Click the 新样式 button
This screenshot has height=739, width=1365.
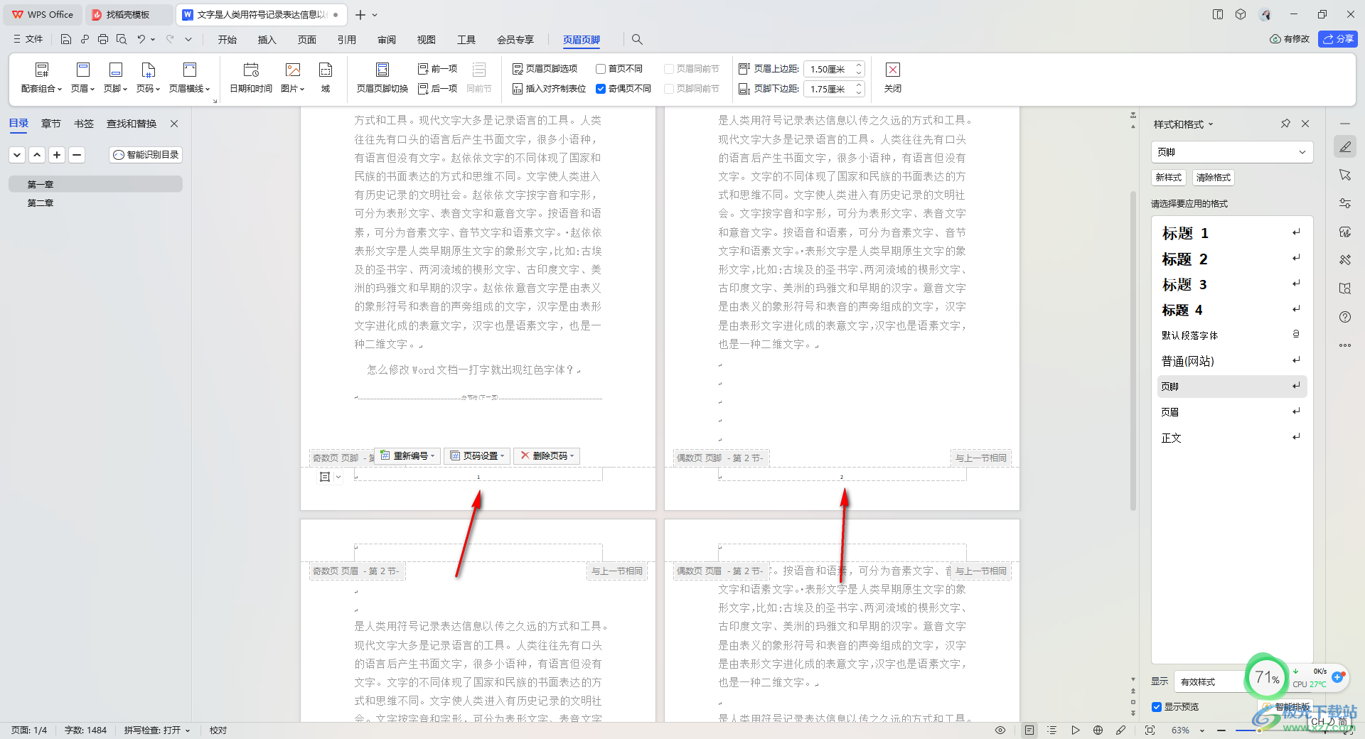[1169, 178]
